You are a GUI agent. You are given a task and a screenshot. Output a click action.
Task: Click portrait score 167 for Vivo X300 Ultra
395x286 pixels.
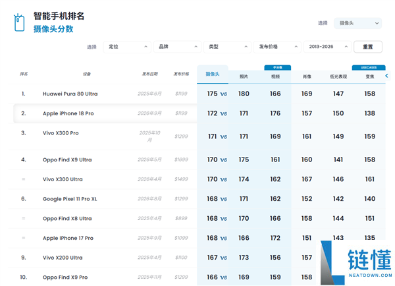[307, 179]
